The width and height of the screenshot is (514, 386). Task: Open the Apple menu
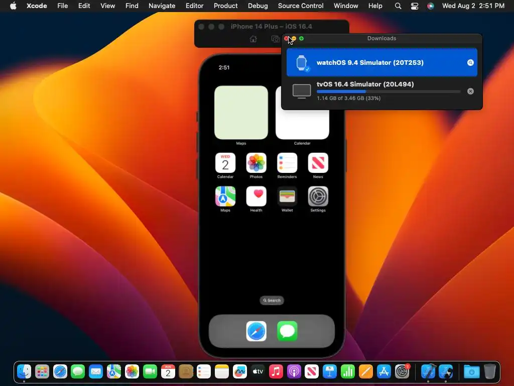13,6
